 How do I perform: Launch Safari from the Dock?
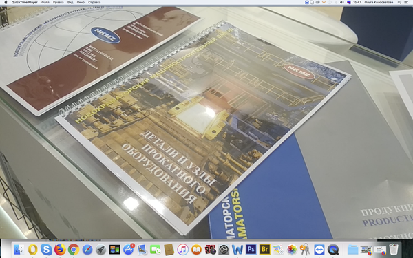pyautogui.click(x=87, y=249)
